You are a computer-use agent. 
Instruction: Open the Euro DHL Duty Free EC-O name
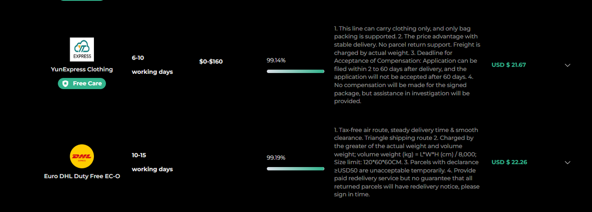(x=82, y=176)
